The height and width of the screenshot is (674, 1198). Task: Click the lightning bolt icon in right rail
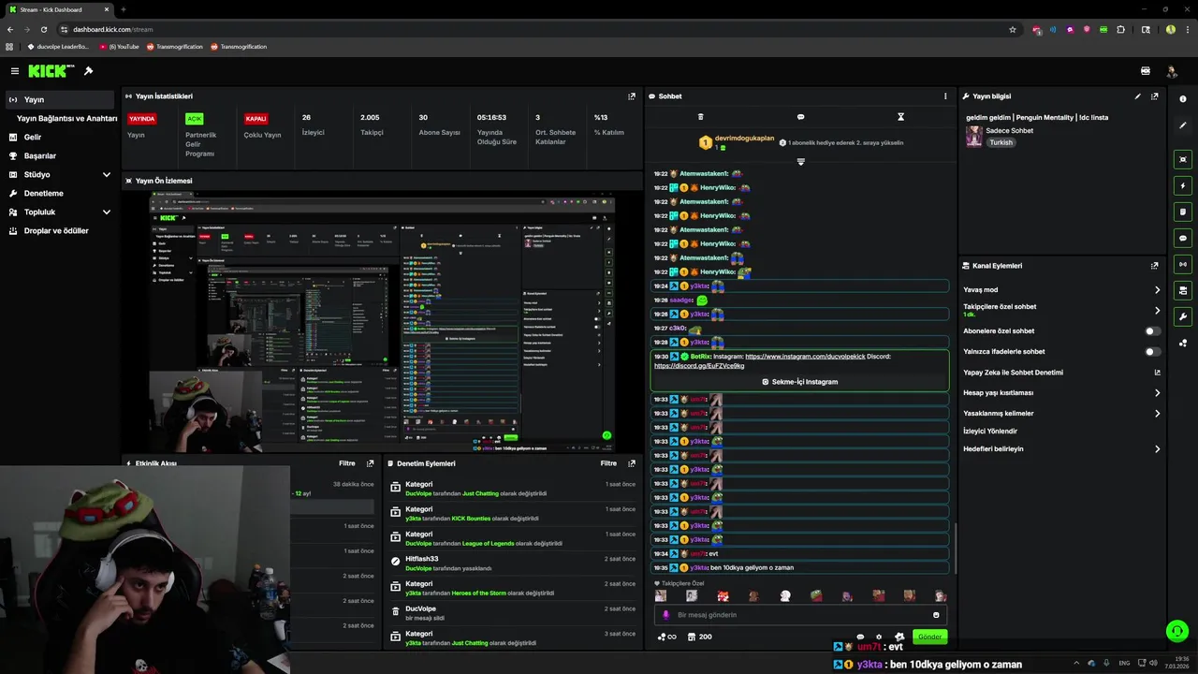point(1183,185)
